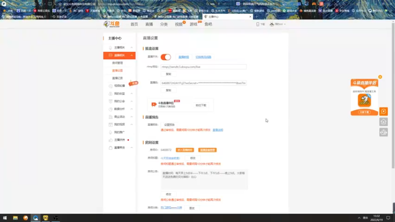The width and height of the screenshot is (395, 222).
Task: Click the orange round taskbar app icon
Action: click(26, 218)
